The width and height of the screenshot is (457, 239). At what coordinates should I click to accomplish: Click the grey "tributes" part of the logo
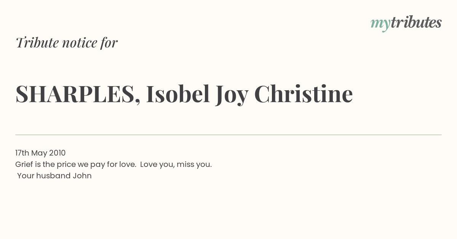(416, 23)
